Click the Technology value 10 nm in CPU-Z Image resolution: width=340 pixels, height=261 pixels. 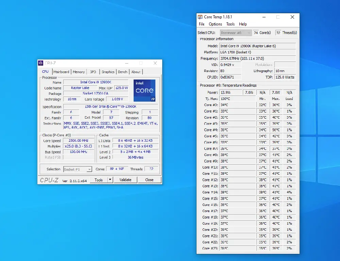(x=72, y=99)
